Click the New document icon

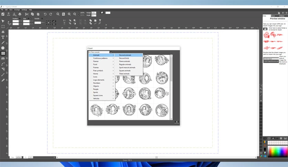tap(3, 14)
